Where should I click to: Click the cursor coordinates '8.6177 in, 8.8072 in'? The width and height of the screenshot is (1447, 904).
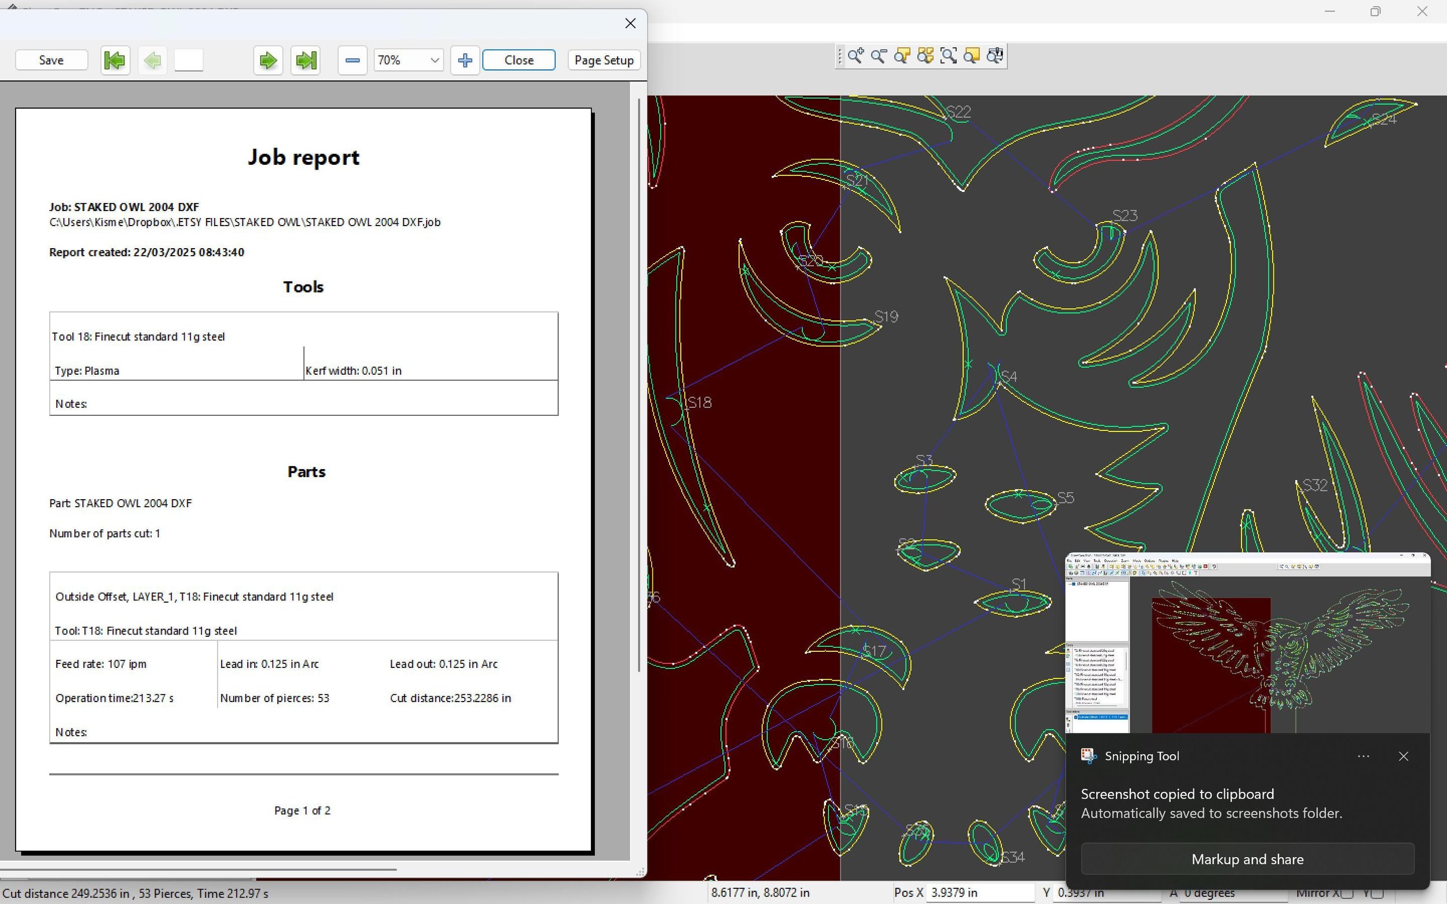click(761, 892)
